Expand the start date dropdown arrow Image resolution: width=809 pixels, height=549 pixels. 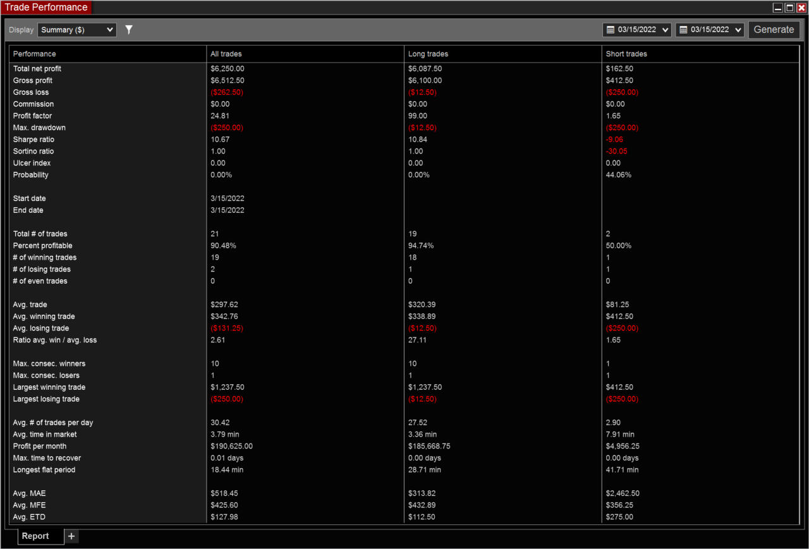click(x=666, y=30)
